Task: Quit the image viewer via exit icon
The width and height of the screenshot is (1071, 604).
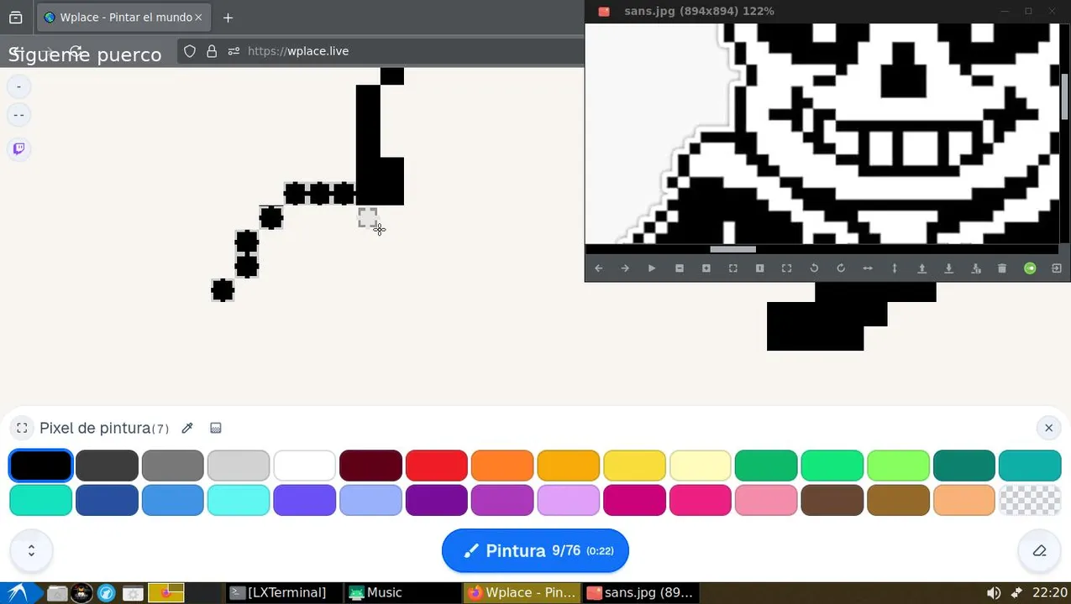Action: [1057, 268]
